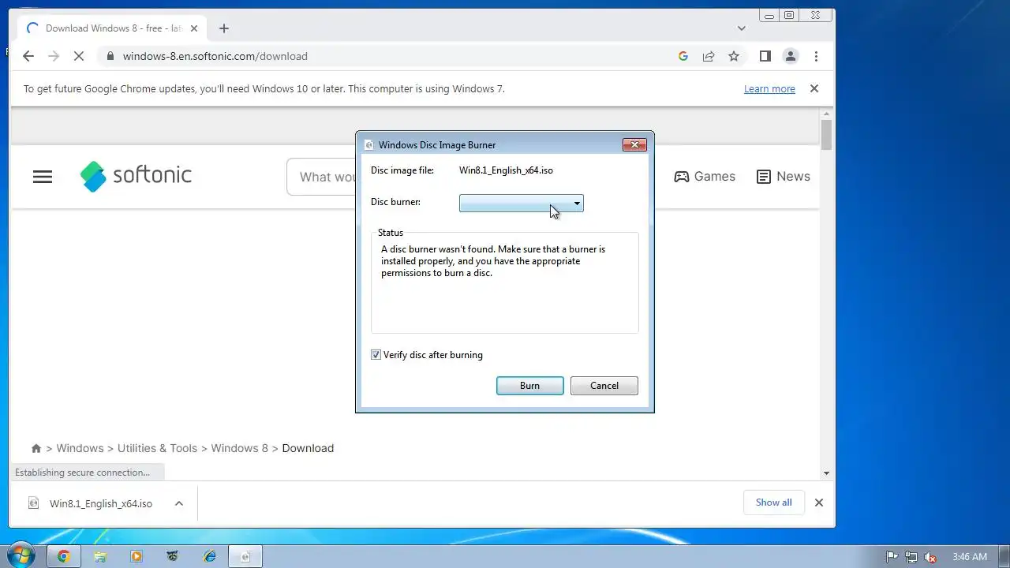1010x568 pixels.
Task: Close the downloads bar
Action: (x=819, y=503)
